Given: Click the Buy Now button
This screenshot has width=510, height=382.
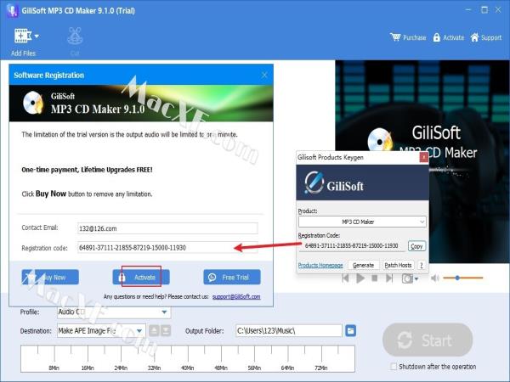Looking at the screenshot, I should pos(50,277).
